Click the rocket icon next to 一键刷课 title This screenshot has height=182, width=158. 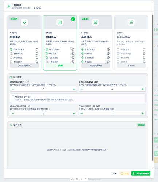click(x=9, y=6)
